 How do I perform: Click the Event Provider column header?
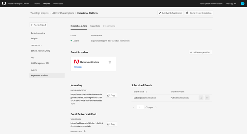[178, 92]
